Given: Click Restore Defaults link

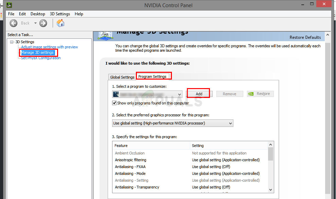Looking at the screenshot, I should click(x=305, y=37).
